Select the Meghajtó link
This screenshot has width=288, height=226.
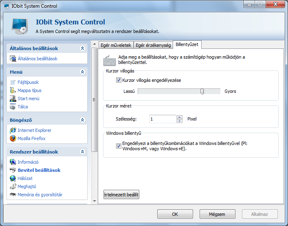tap(27, 187)
